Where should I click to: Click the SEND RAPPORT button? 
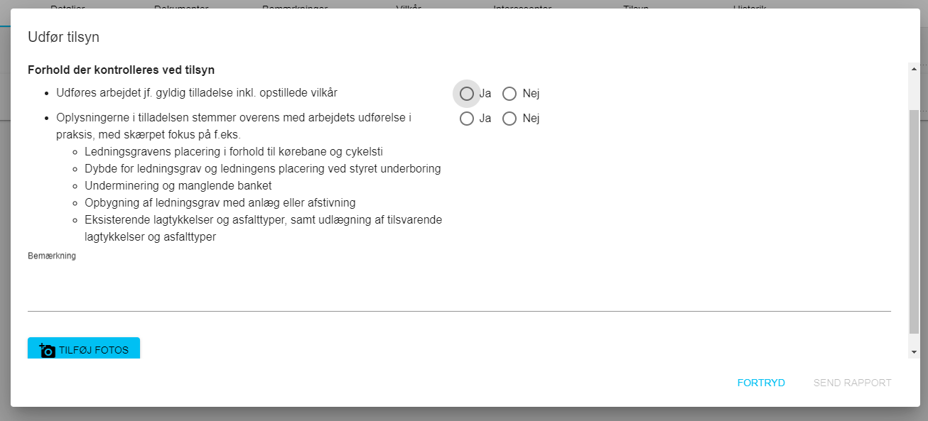(852, 383)
